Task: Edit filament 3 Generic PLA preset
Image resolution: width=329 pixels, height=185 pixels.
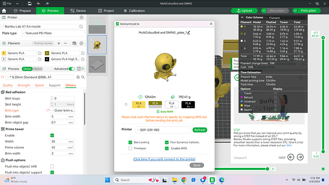Action: (40, 59)
